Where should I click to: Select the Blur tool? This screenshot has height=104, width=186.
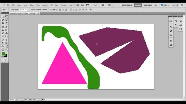(3, 36)
